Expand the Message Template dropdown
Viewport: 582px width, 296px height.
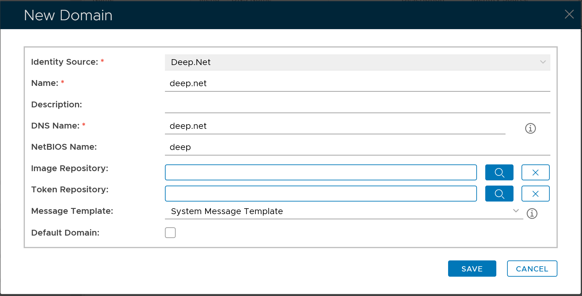[x=343, y=211]
